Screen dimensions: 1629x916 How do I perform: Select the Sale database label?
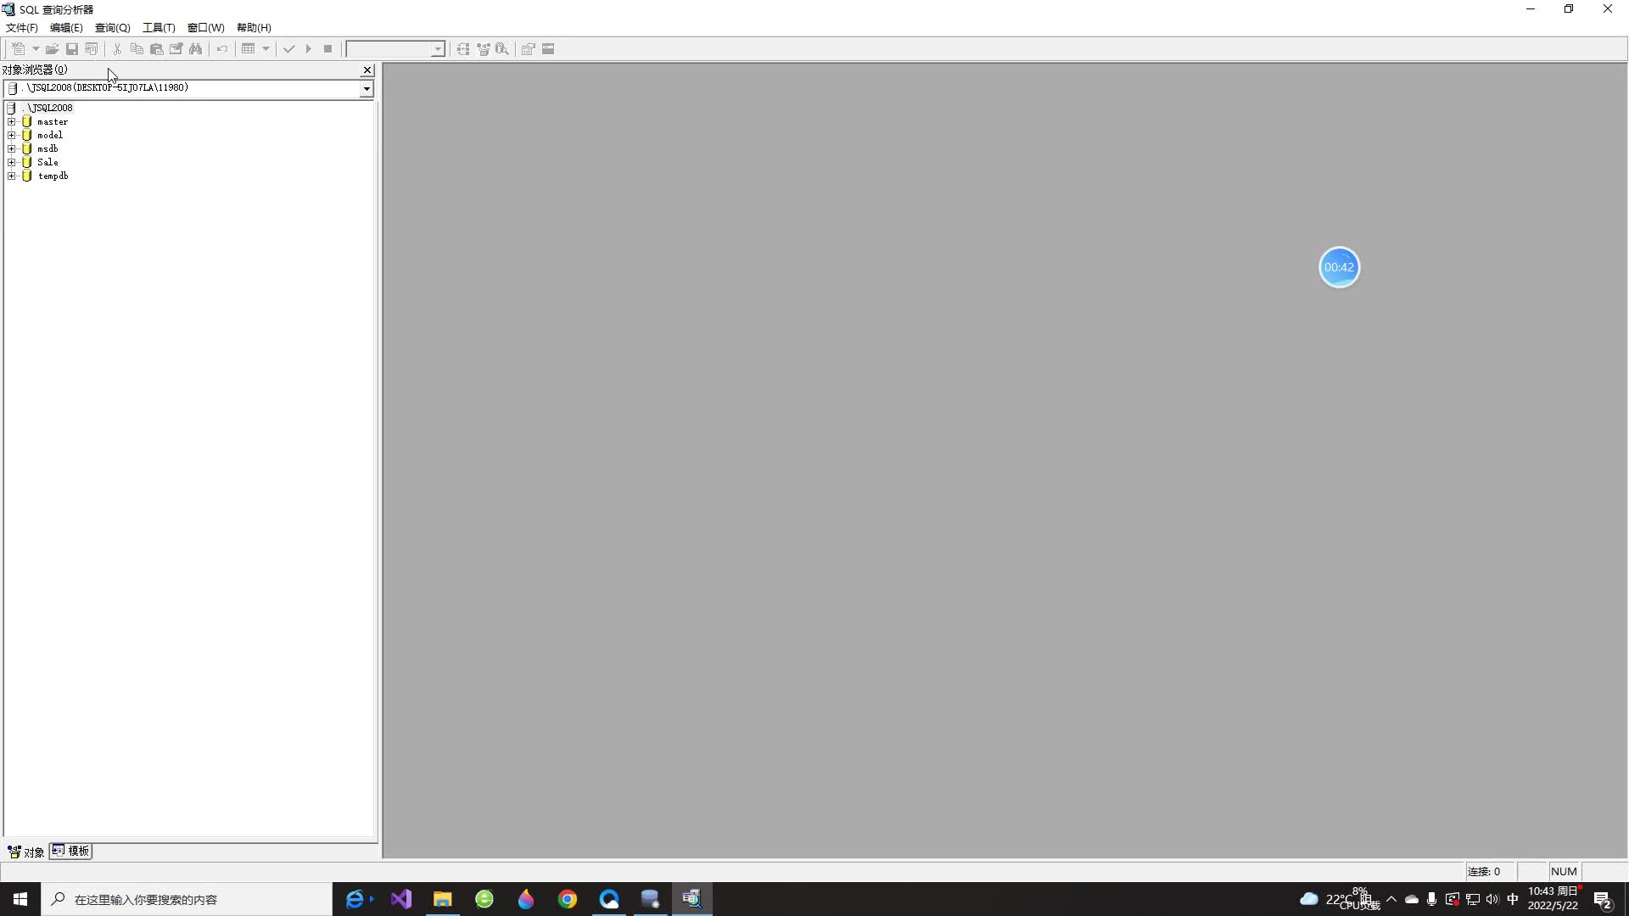pos(48,162)
